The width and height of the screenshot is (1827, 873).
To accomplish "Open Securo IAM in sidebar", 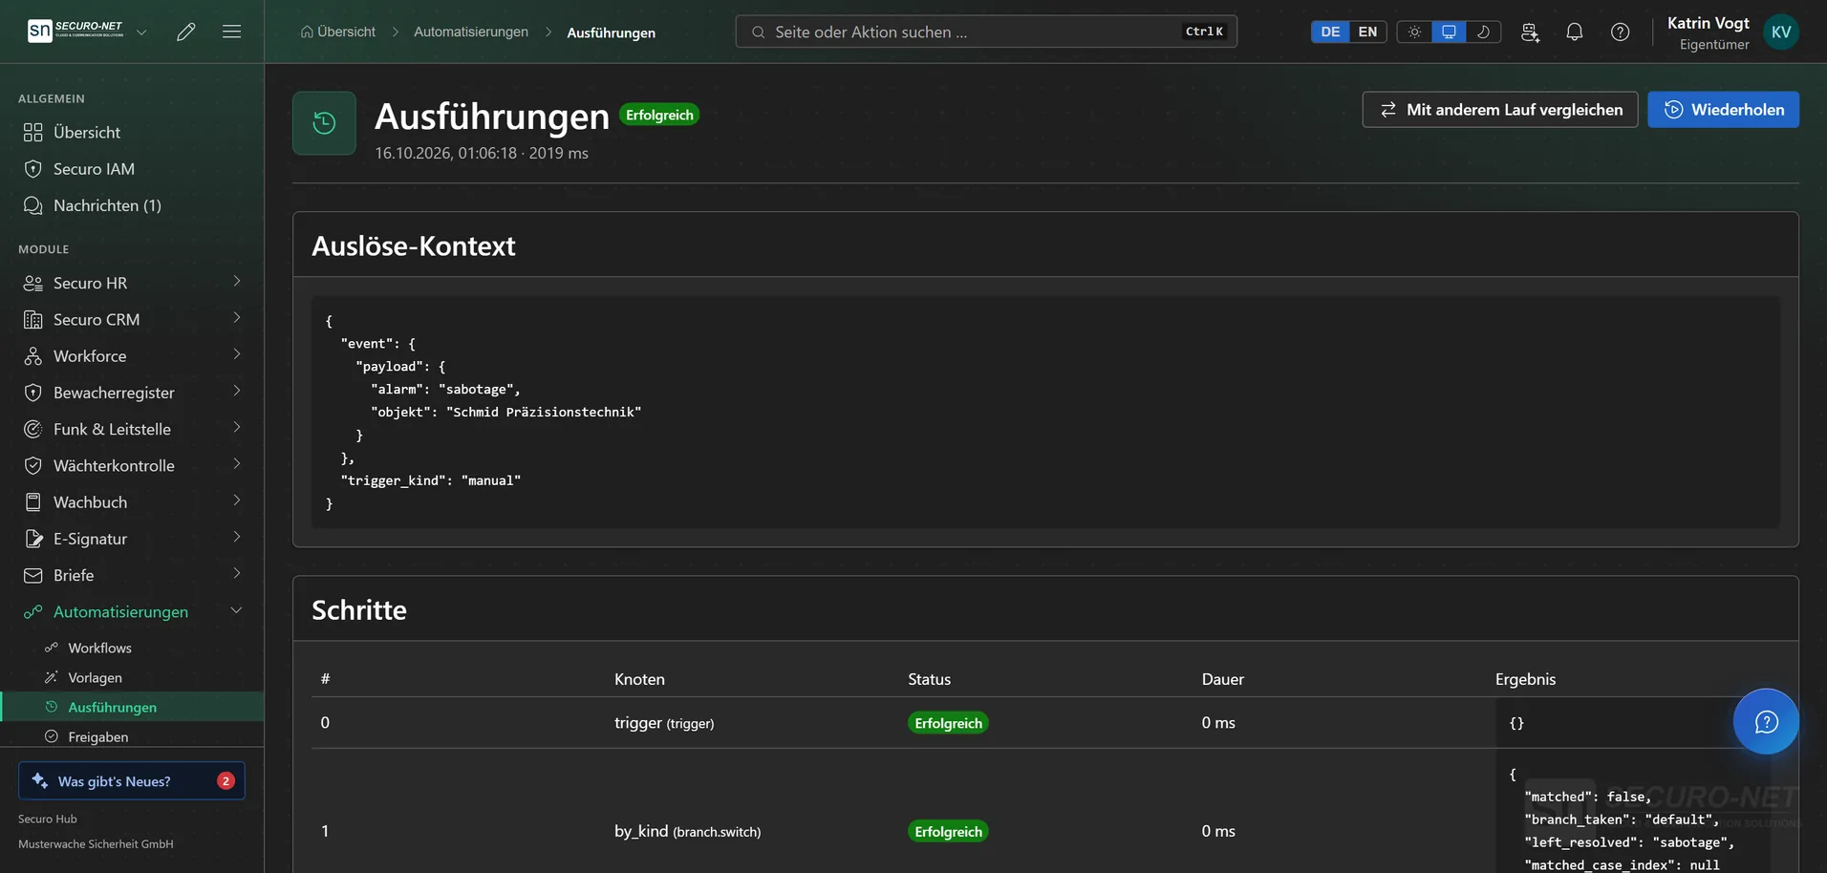I will tap(132, 169).
